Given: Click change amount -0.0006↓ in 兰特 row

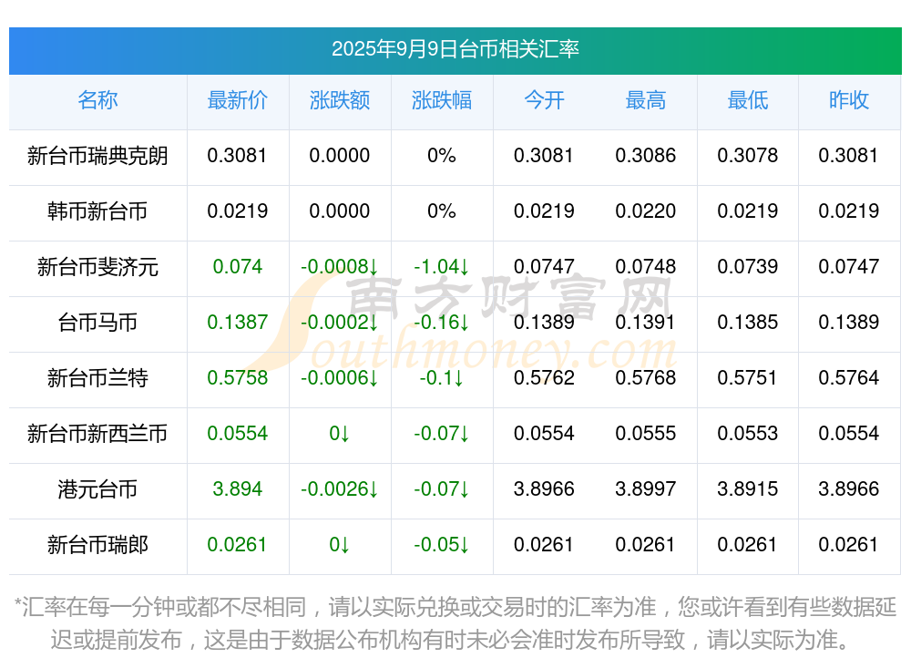Looking at the screenshot, I should click(x=339, y=377).
